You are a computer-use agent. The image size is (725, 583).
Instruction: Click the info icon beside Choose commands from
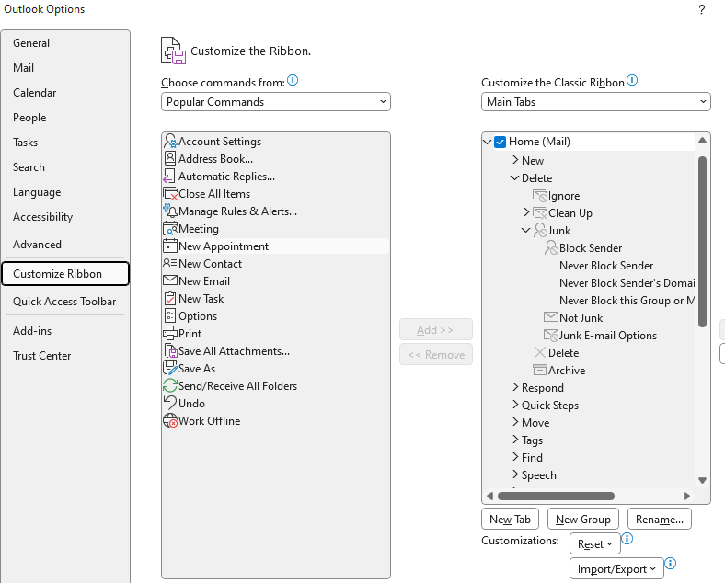point(293,80)
